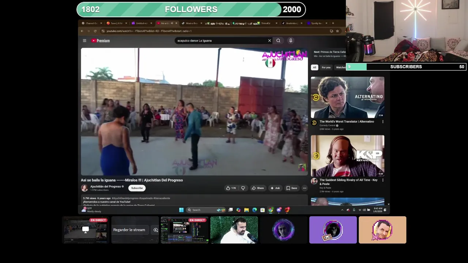
Task: Open a new browser tab
Action: tap(333, 23)
